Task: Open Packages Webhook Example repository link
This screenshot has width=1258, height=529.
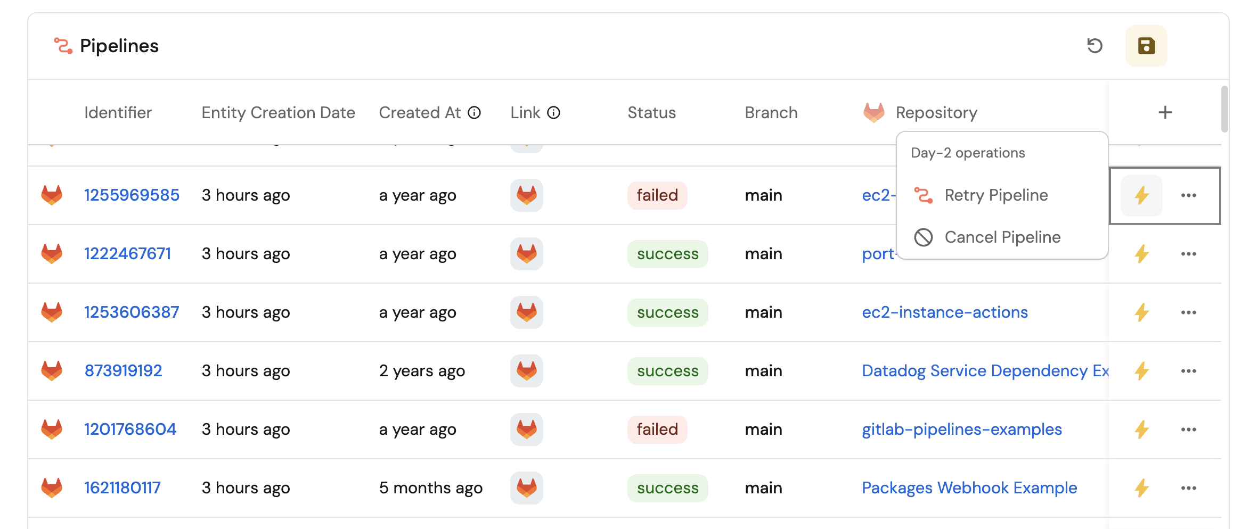Action: pyautogui.click(x=969, y=488)
